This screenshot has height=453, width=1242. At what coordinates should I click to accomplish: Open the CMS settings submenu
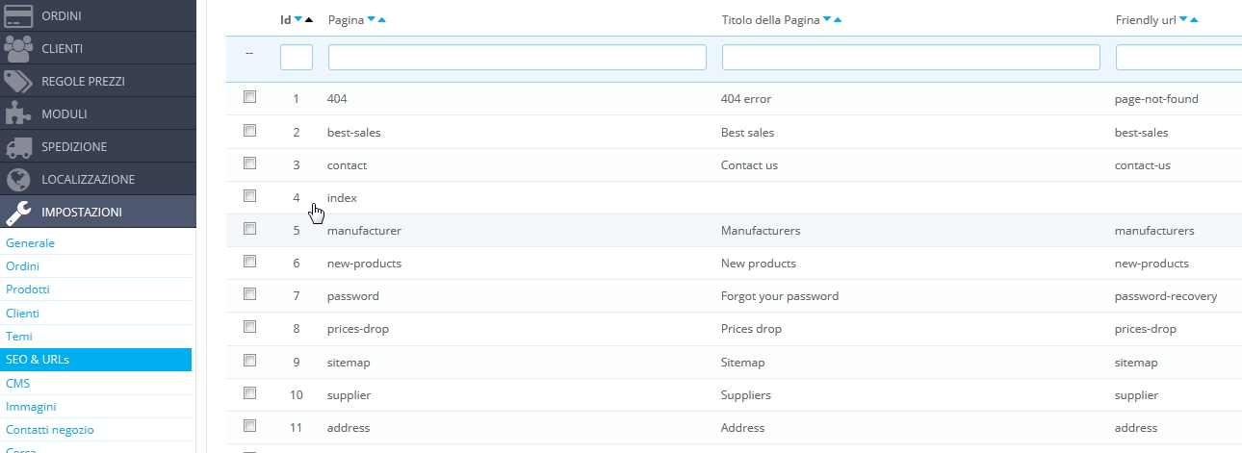[18, 383]
